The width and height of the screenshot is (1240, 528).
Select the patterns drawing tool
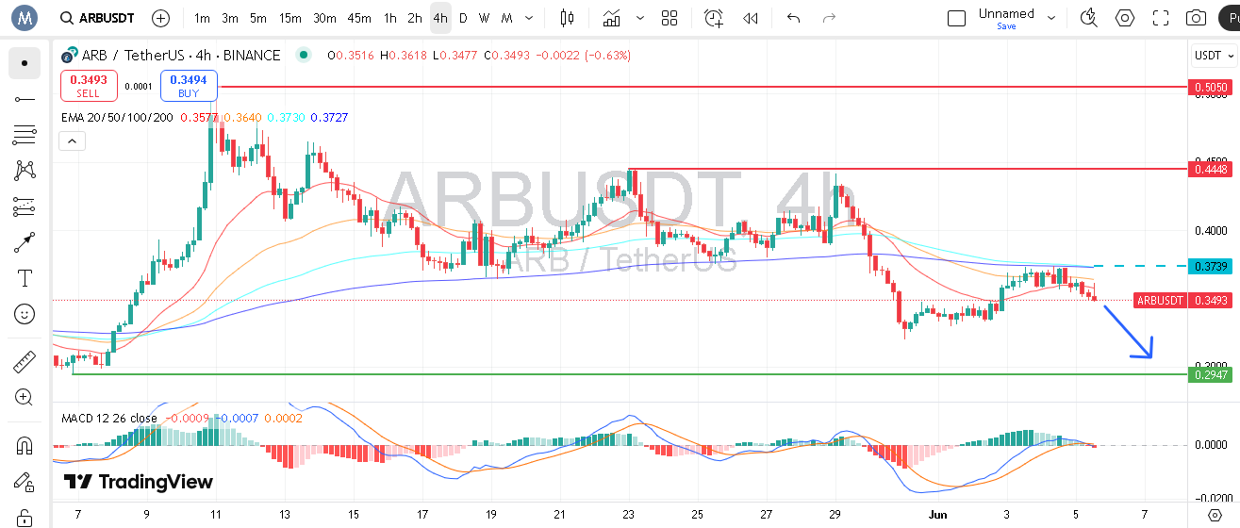coord(25,171)
